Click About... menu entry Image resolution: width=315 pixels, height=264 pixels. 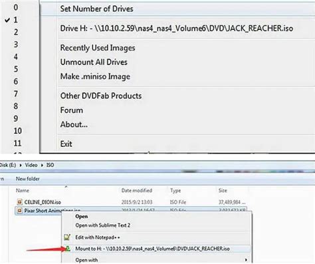click(x=177, y=124)
